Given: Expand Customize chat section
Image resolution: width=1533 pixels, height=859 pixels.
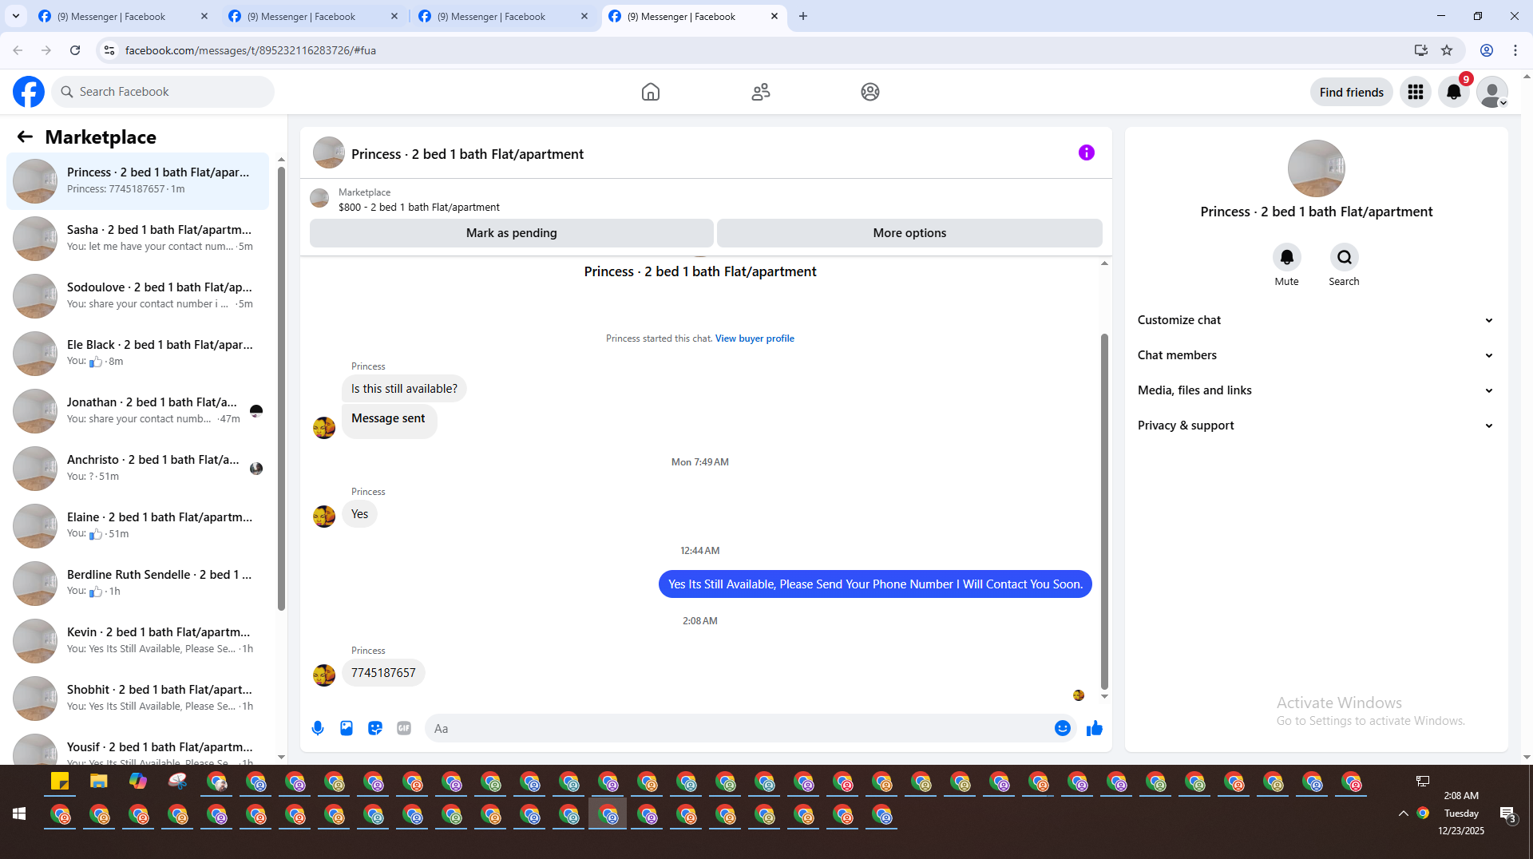Looking at the screenshot, I should coord(1316,320).
